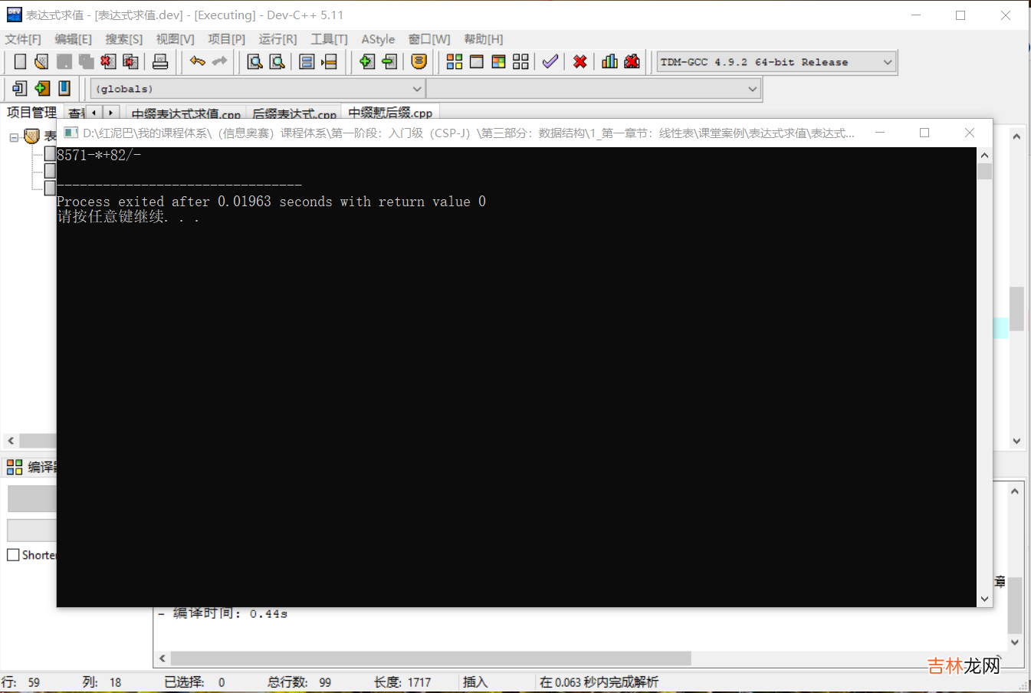Click the bottom compile log horizontal scrollbar
The image size is (1031, 693).
pos(431,659)
